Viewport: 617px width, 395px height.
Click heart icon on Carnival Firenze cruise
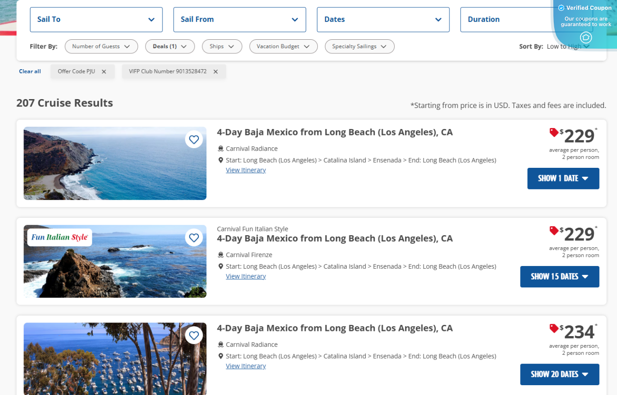(194, 237)
